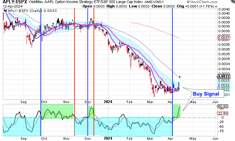The image size is (235, 141).
Task: Select the 2024 label on price axis
Action: point(108,101)
